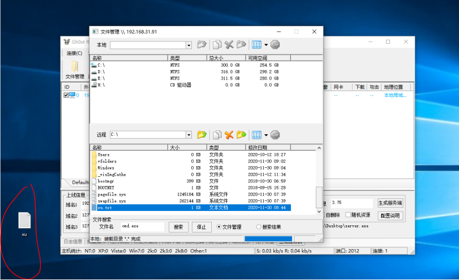This screenshot has width=459, height=280.
Task: Select the E:\ drive in local list
Action: tap(101, 78)
